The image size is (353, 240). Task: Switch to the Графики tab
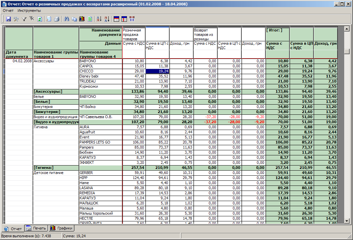tap(61, 228)
